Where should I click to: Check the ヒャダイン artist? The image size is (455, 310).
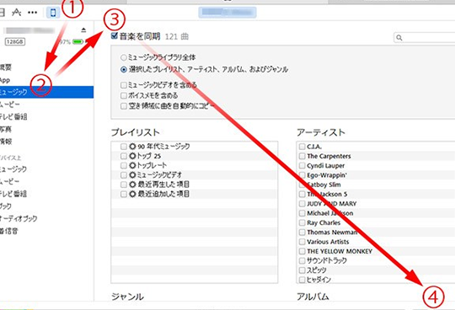coord(302,280)
